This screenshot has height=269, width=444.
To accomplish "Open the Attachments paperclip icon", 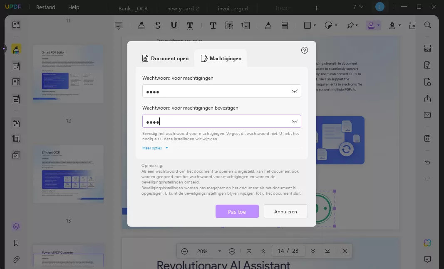I will pos(16,259).
